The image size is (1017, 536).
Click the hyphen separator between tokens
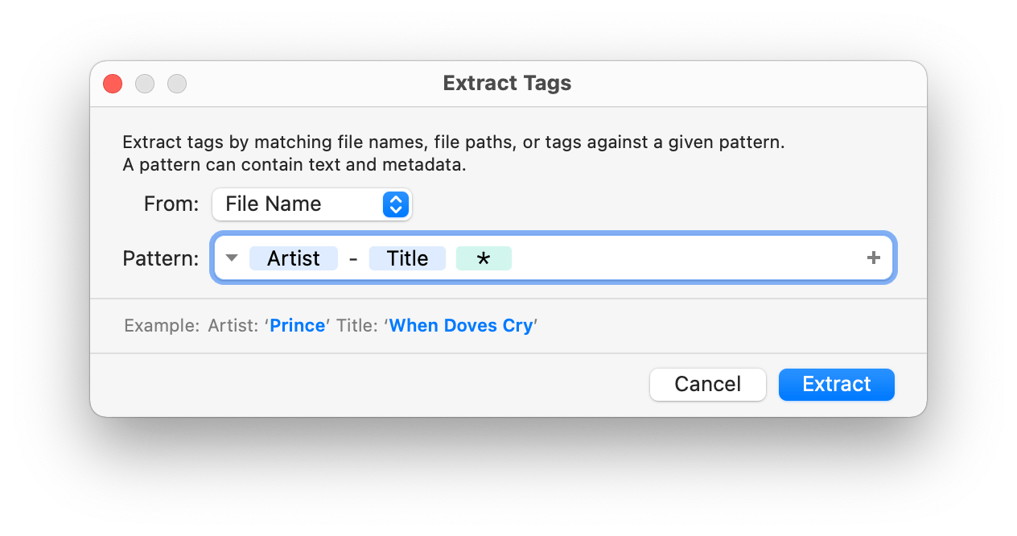point(353,258)
